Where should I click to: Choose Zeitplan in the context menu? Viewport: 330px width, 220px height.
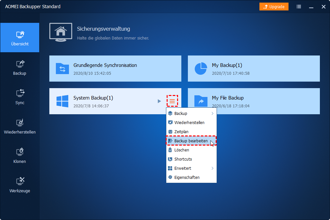[x=191, y=132]
